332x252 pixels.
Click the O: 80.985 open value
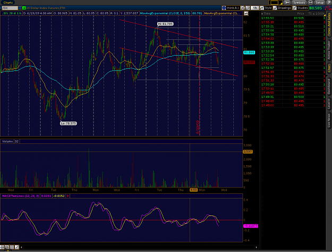(x=61, y=13)
